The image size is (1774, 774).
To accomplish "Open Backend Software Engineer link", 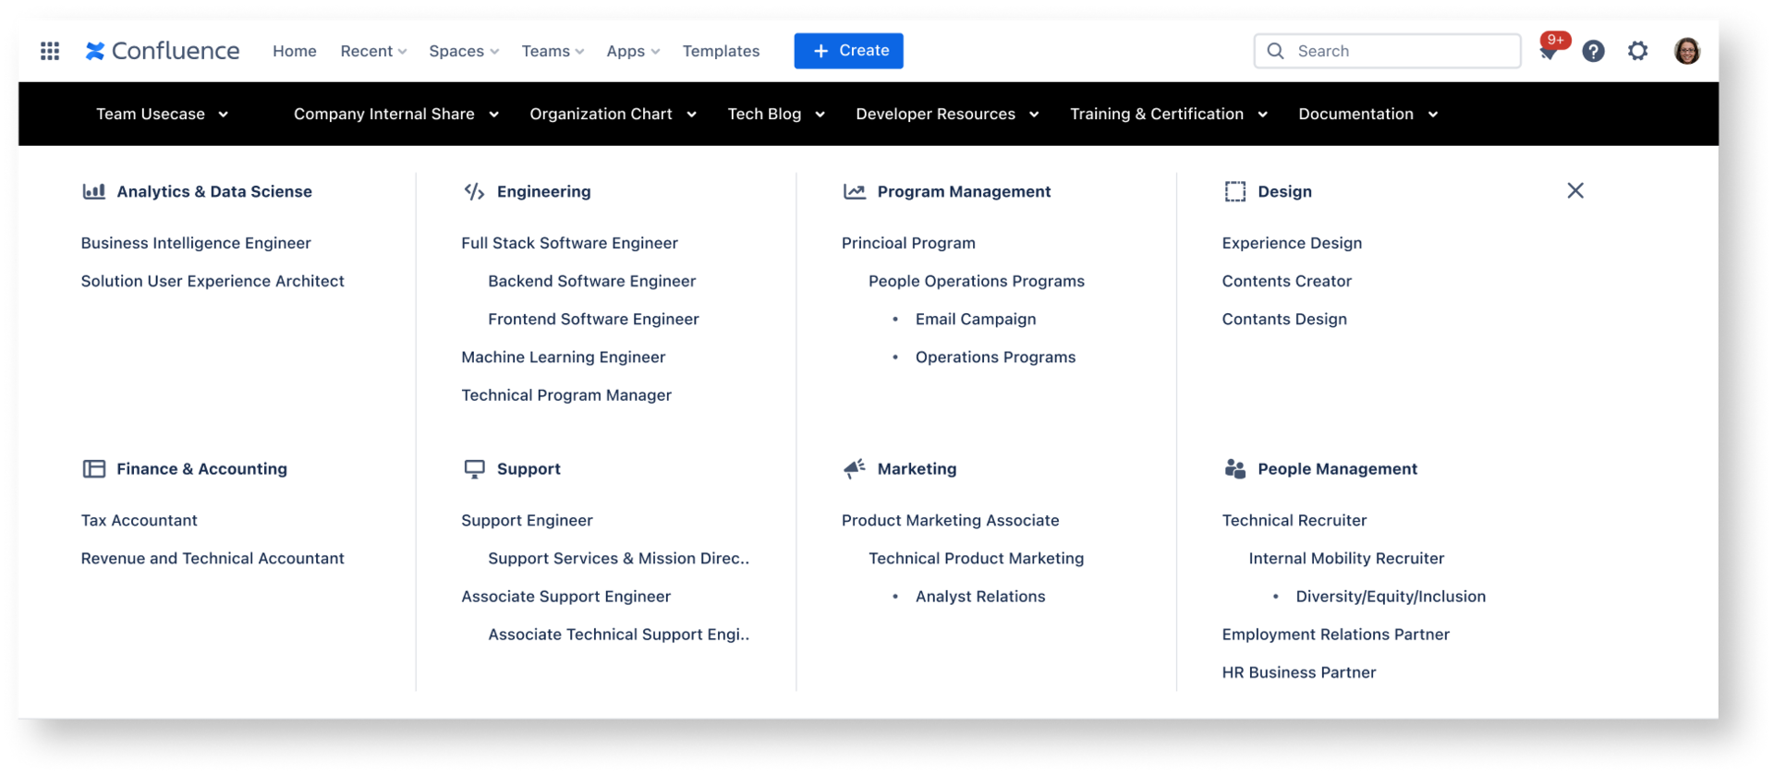I will (591, 281).
